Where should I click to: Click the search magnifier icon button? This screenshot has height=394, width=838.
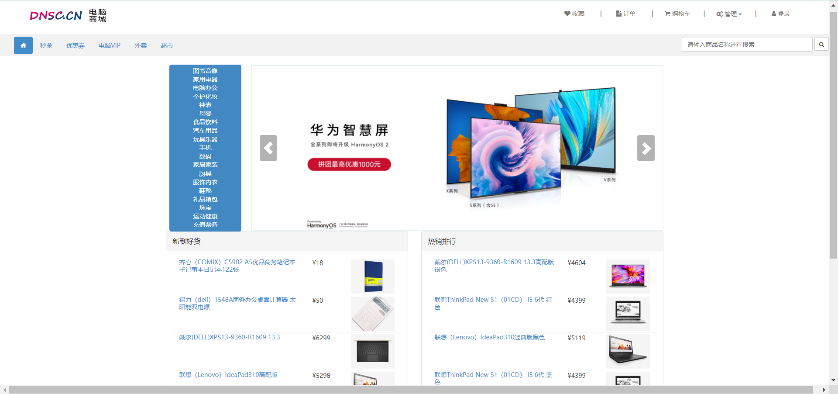click(x=821, y=45)
